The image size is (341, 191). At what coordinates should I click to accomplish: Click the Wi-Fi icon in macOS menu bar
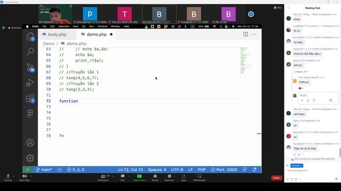coord(214,27)
